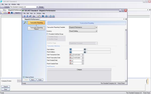
Task: Click the Next button in wizard
Action: click(33, 80)
